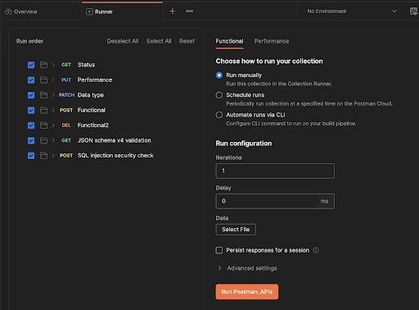Click the folder icon beside Functional request
Screen dimensions: 419x310
click(43, 110)
